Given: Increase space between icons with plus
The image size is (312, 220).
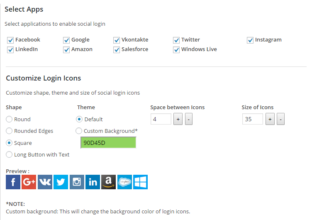Looking at the screenshot, I should (178, 120).
